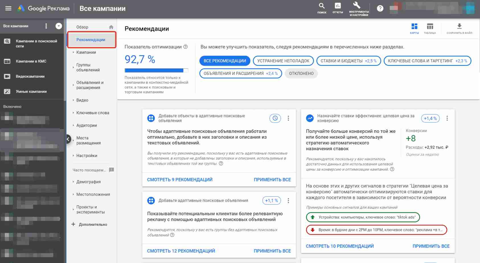Apply all on целевая цена card
Screen dimensions: 480x263
coord(431,246)
